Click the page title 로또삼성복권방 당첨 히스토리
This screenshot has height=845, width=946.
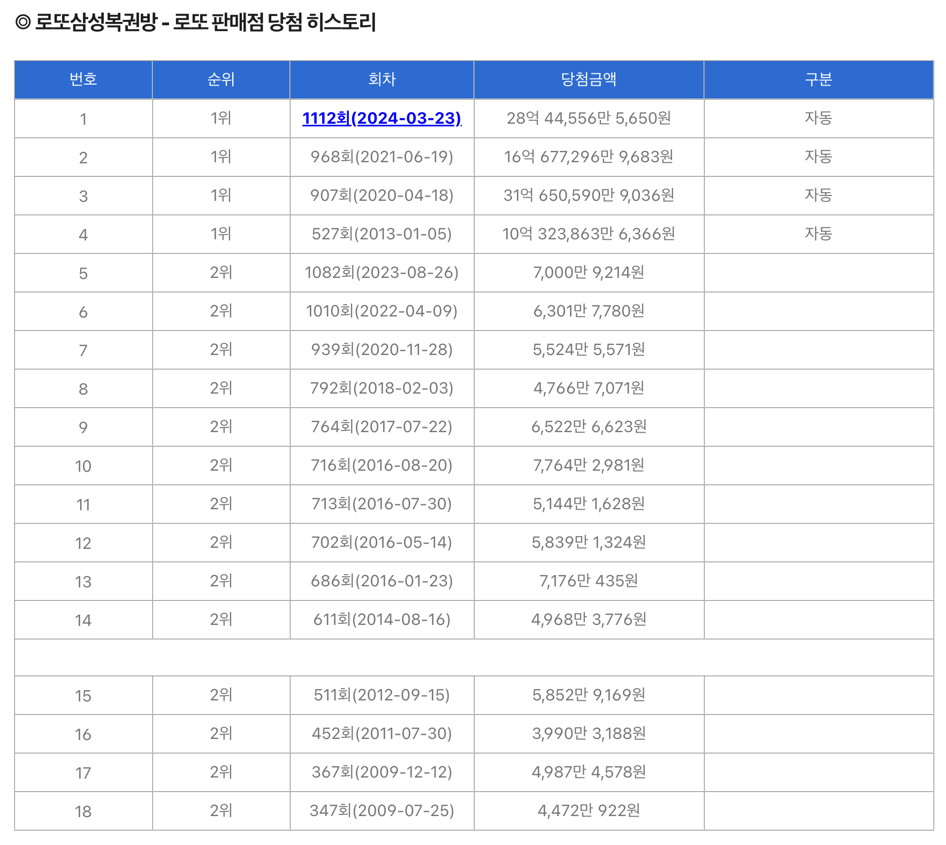pyautogui.click(x=196, y=22)
